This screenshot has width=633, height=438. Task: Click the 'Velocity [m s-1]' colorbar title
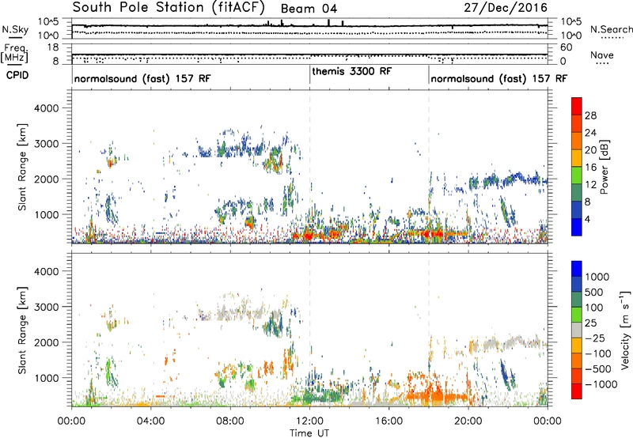click(625, 330)
